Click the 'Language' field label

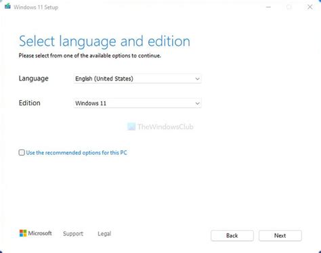point(34,78)
